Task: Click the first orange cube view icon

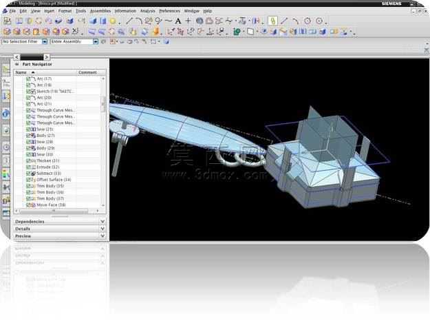Action: coord(7,32)
